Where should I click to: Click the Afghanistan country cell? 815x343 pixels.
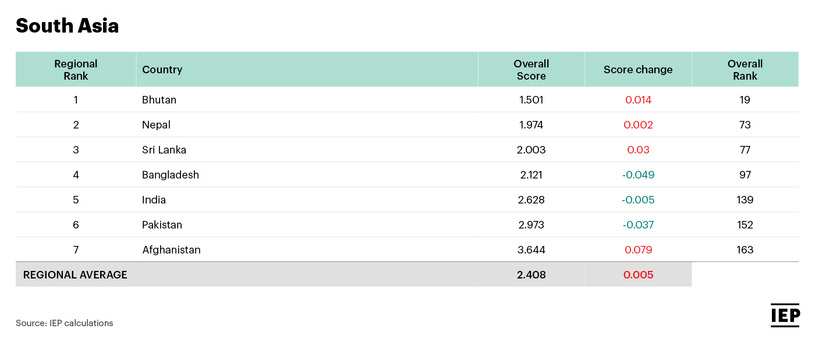(171, 250)
